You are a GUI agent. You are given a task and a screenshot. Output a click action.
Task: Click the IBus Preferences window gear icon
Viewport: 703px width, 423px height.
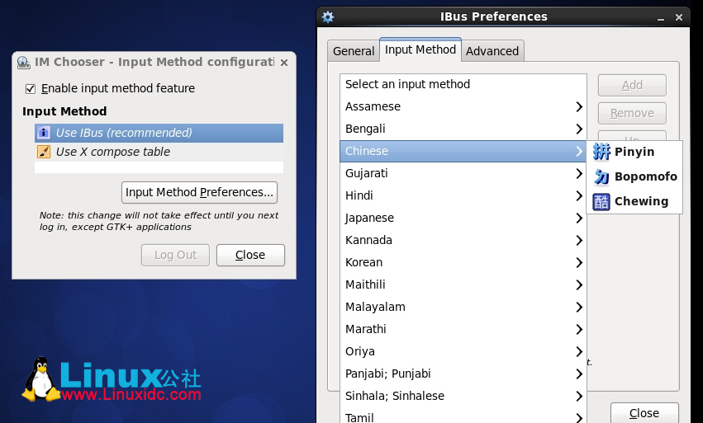pyautogui.click(x=328, y=16)
